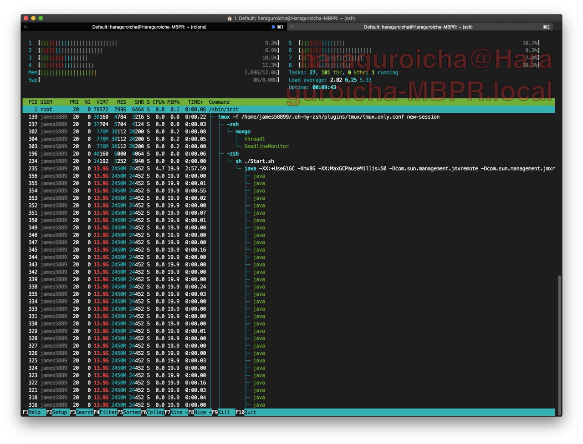583x444 pixels.
Task: Sort by the TIME+ column header
Action: 195,102
